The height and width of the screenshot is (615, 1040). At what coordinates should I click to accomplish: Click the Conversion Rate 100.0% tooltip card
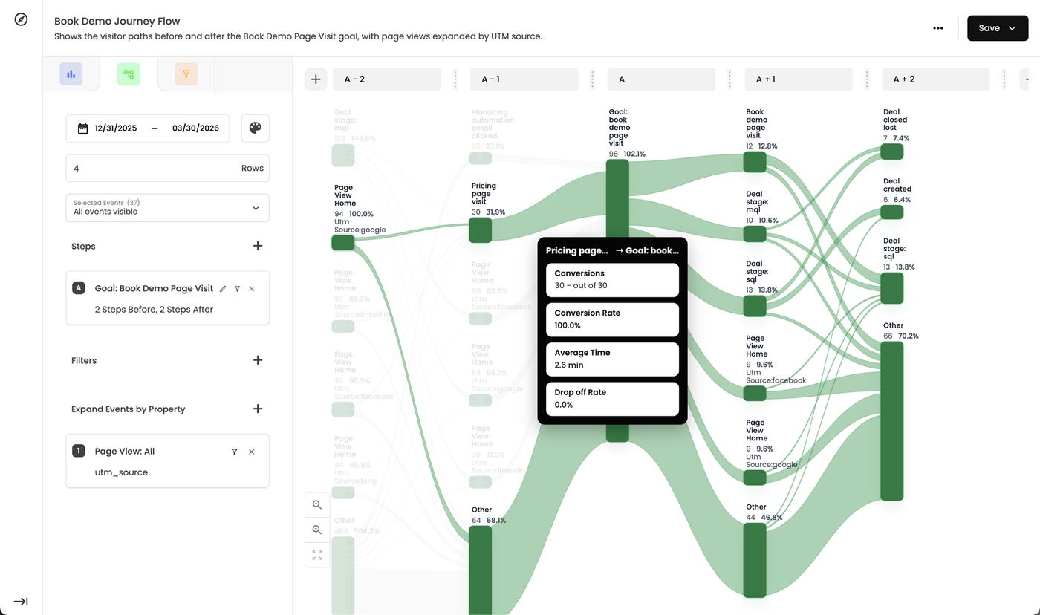pyautogui.click(x=613, y=319)
